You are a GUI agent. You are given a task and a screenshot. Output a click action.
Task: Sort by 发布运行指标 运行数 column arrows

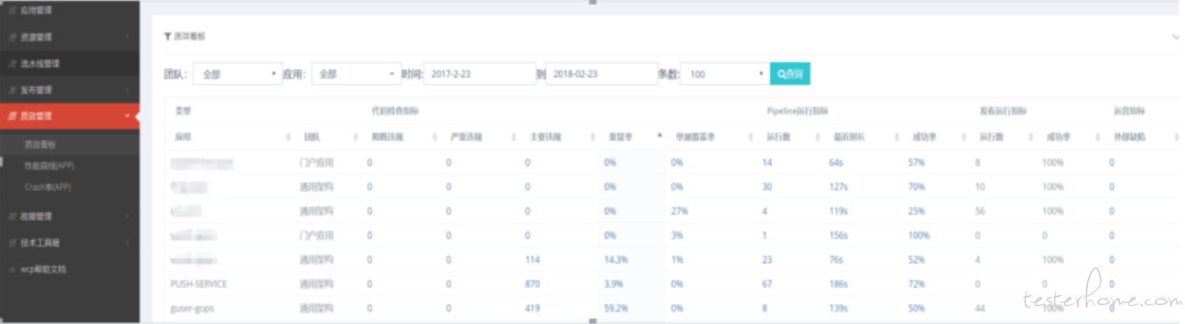(1030, 136)
